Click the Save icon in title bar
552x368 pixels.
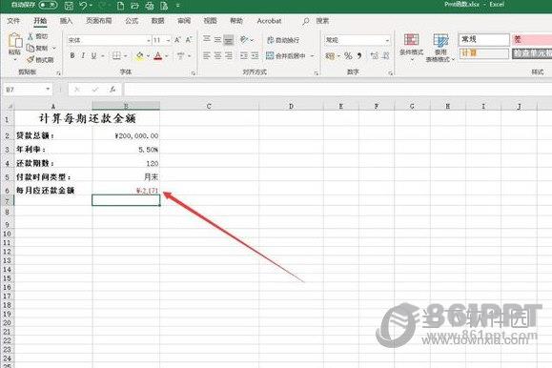click(x=69, y=6)
